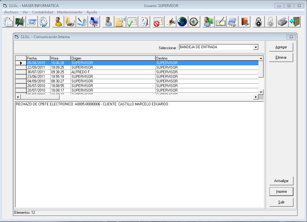Open the gear with checklist toolbar icon

(x=8, y=22)
